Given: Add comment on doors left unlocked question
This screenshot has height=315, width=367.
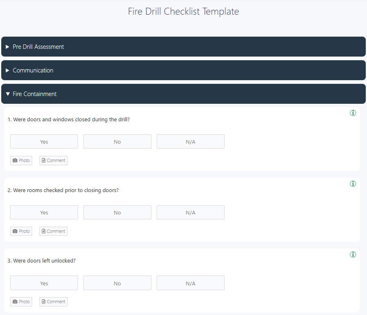Looking at the screenshot, I should tap(53, 302).
